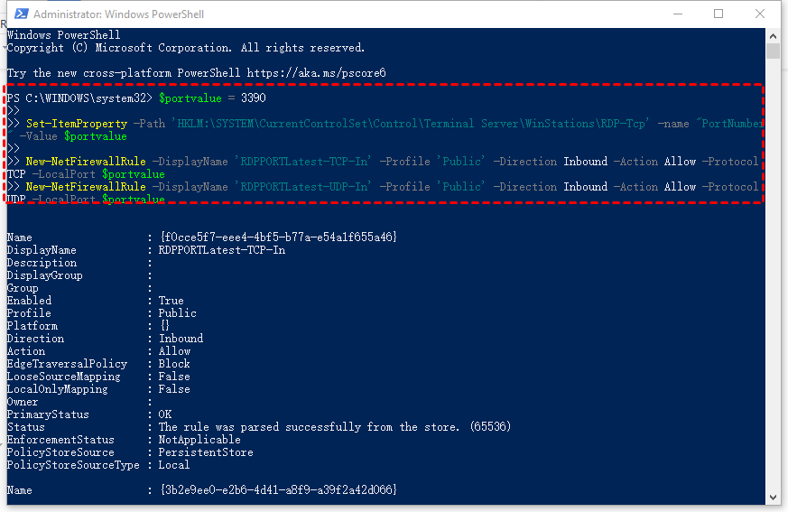The width and height of the screenshot is (788, 512).
Task: Click the scrollbar down arrow
Action: 774,497
